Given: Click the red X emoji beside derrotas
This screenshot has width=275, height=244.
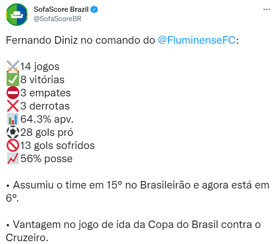Looking at the screenshot, I should tap(13, 106).
